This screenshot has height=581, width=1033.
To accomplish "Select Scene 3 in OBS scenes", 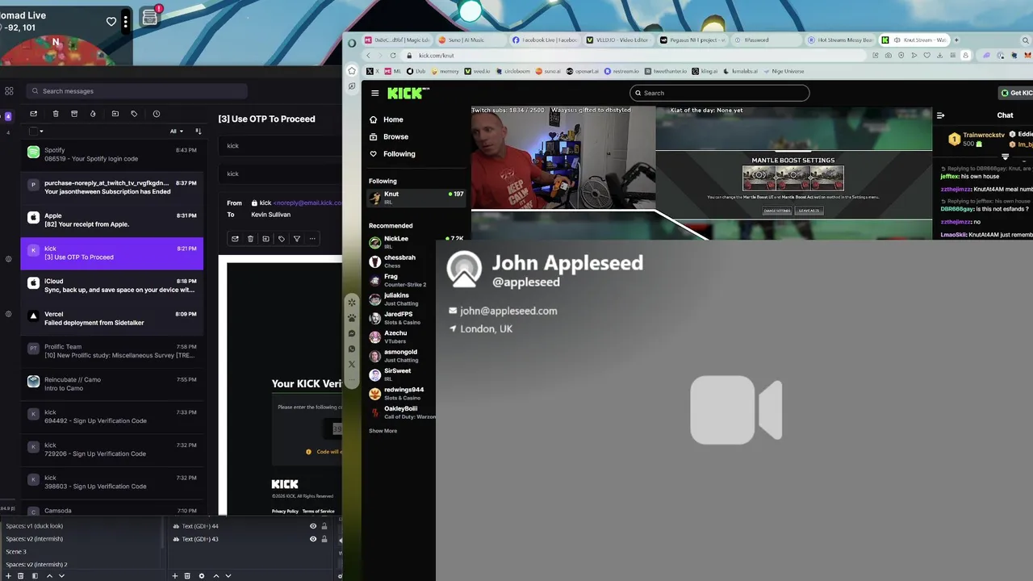I will pos(16,552).
